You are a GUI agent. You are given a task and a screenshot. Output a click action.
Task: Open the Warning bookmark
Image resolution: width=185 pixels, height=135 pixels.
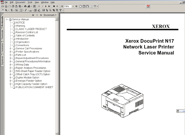tap(20, 26)
